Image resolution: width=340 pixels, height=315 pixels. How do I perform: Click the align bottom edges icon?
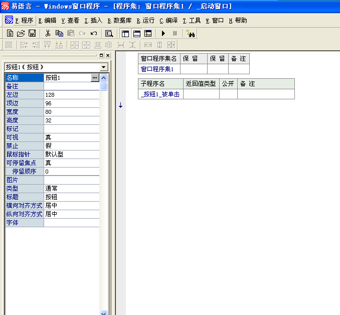point(59,45)
